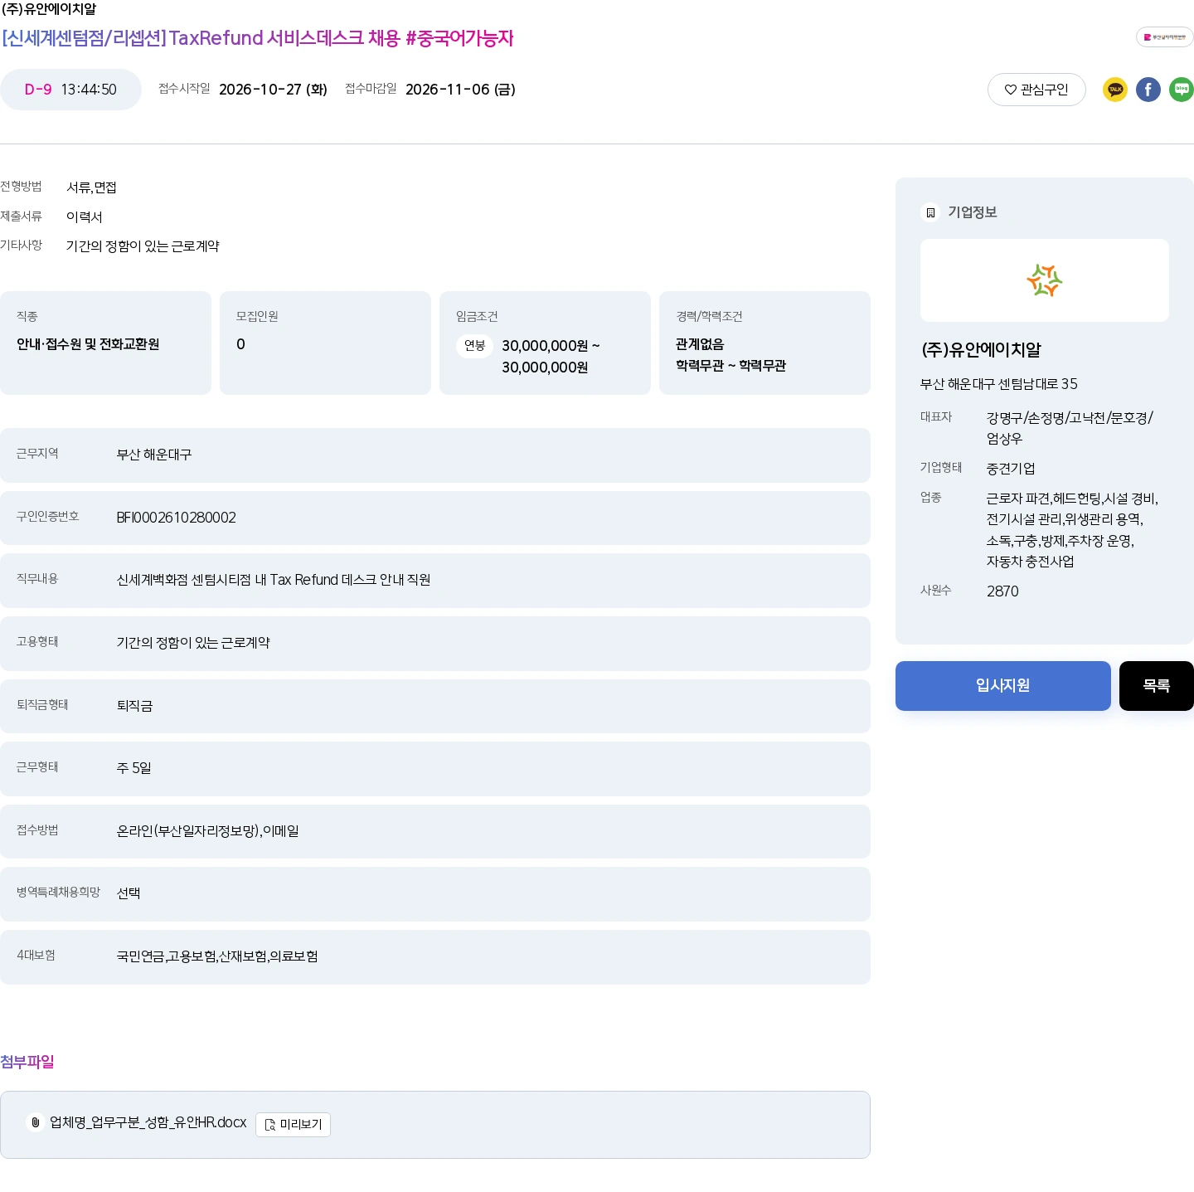Click the 온라인(부산일자리정보망),이메일 application method
Image resolution: width=1194 pixels, height=1192 pixels.
207,831
